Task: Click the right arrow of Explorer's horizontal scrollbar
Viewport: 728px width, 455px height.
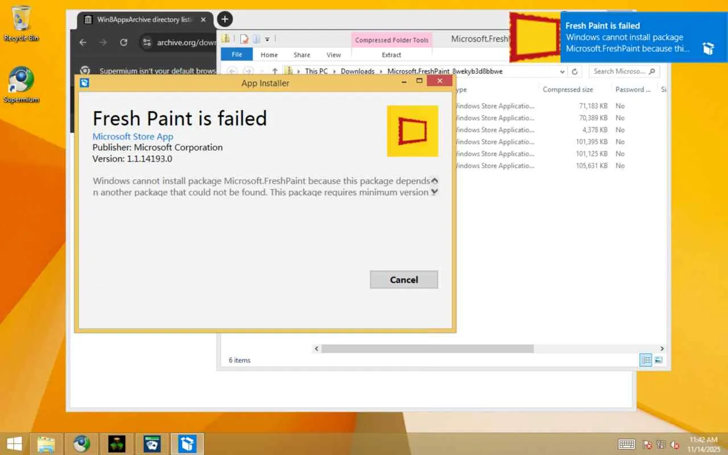Action: (x=661, y=349)
